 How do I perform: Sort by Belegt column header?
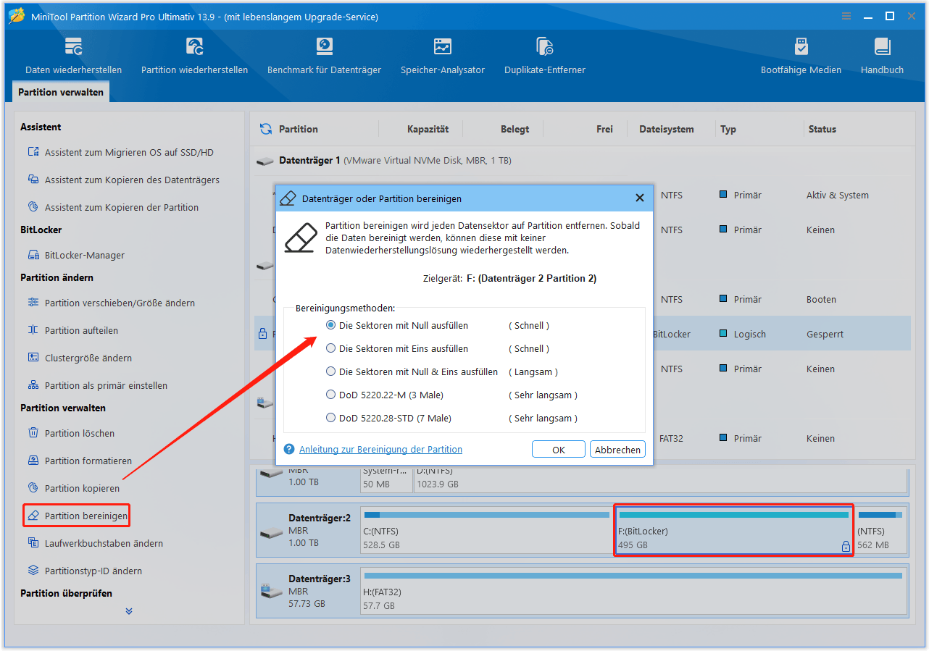click(515, 129)
